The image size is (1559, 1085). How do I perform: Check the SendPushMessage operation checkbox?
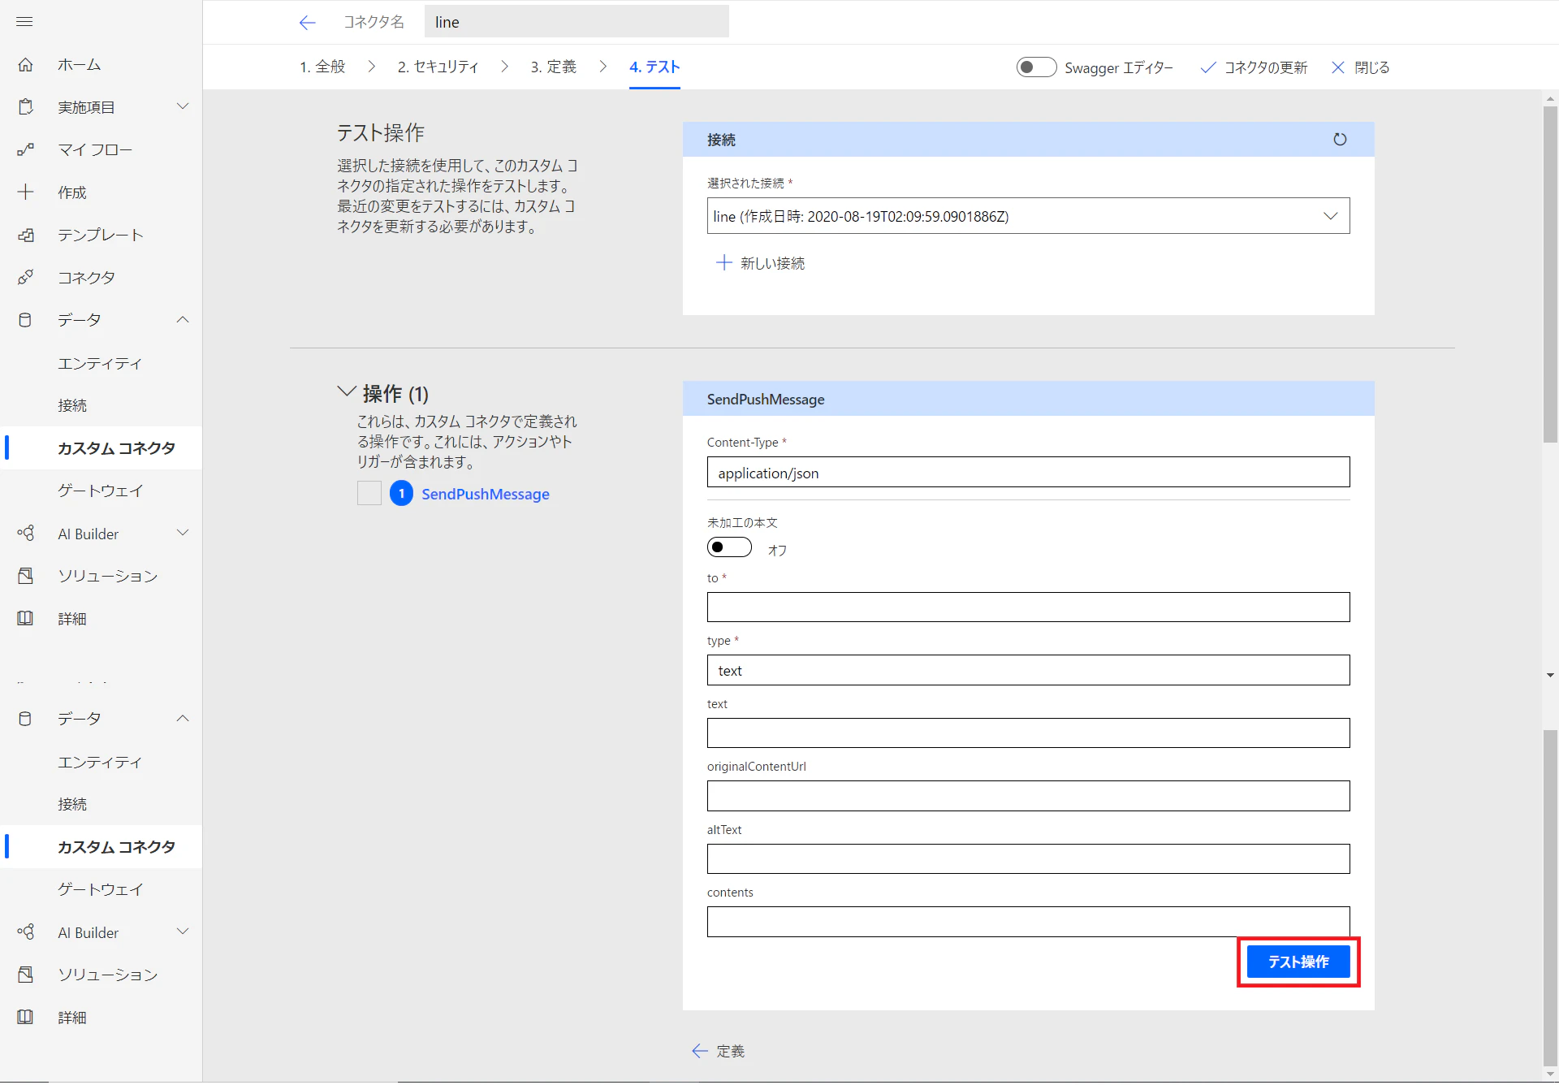[369, 493]
